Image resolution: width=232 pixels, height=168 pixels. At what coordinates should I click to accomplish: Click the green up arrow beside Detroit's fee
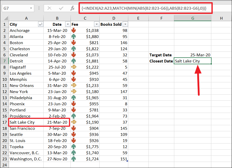[x=74, y=61]
